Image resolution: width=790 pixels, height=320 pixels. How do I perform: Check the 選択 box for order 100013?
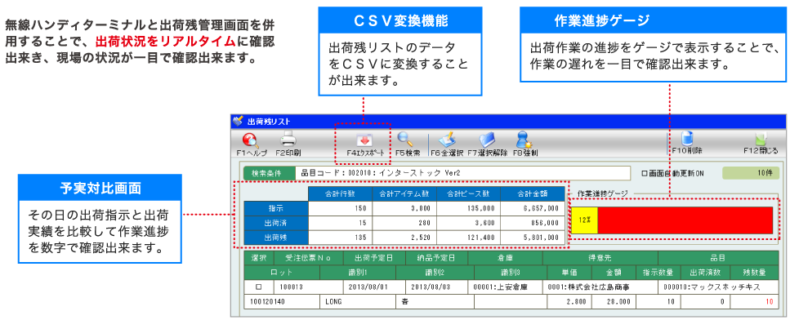pyautogui.click(x=259, y=287)
